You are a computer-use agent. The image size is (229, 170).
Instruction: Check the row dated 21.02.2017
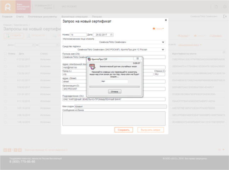(x=5, y=80)
